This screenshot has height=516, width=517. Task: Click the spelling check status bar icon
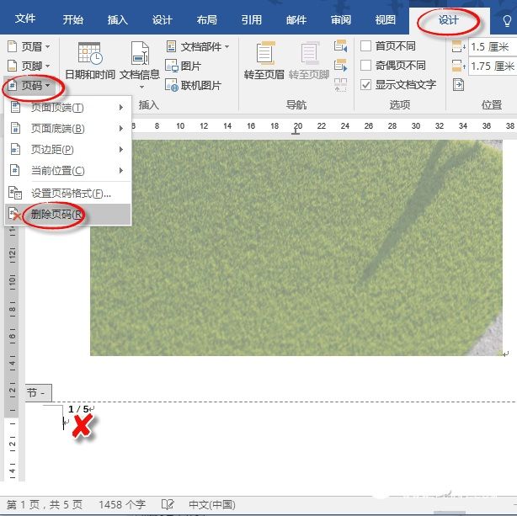tap(168, 504)
